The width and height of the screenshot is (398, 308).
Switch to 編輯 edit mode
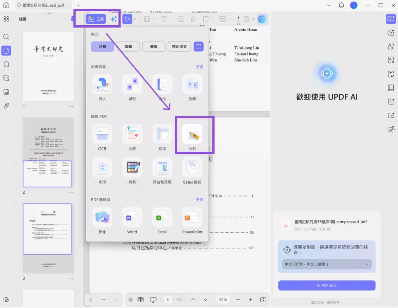tap(128, 46)
